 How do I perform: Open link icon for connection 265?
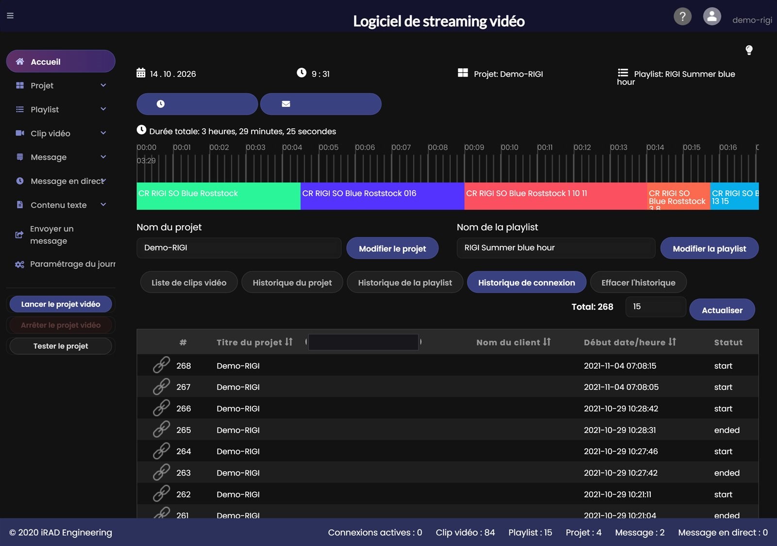161,430
